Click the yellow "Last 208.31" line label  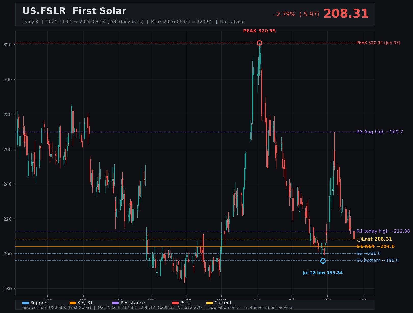[x=377, y=239]
